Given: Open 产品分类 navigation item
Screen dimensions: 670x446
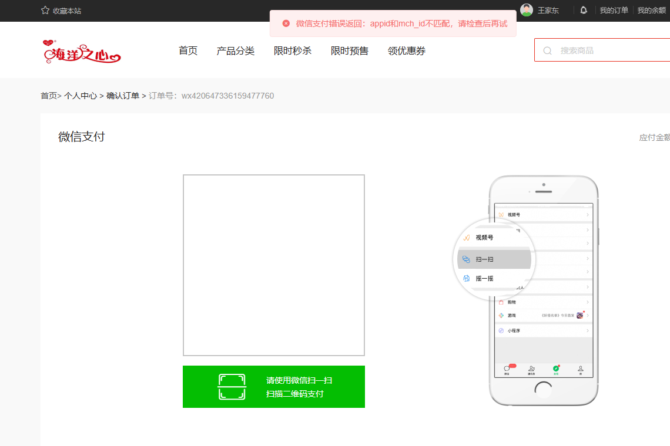Looking at the screenshot, I should 236,51.
